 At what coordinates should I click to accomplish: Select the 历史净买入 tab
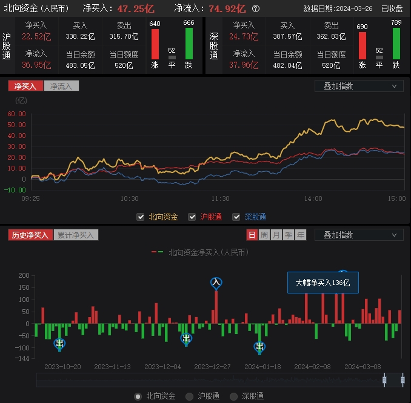[30, 235]
